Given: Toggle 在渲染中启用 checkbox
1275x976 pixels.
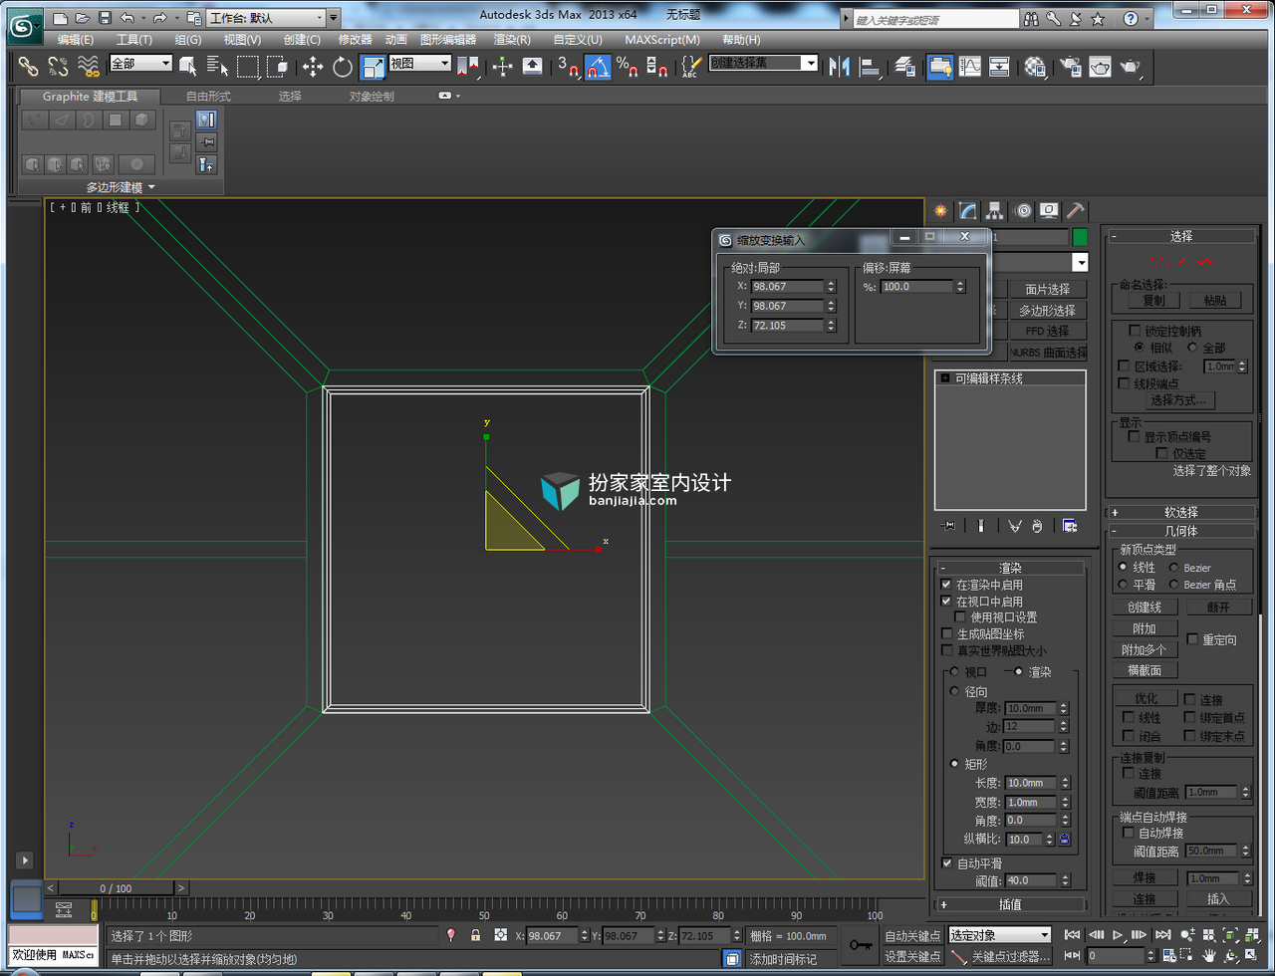Looking at the screenshot, I should click(946, 585).
